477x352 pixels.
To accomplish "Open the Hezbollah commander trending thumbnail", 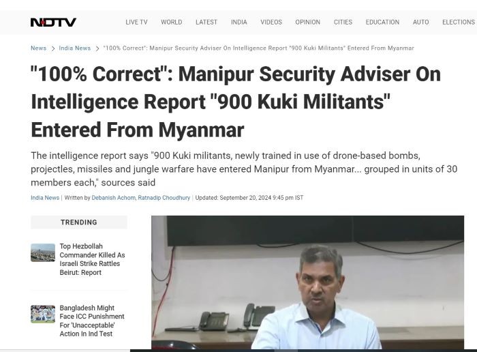I will [43, 252].
